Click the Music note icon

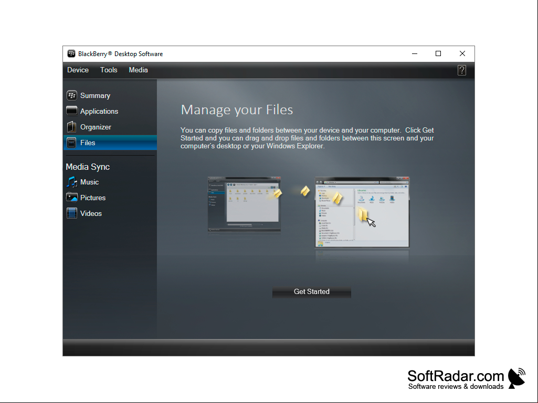tap(72, 182)
